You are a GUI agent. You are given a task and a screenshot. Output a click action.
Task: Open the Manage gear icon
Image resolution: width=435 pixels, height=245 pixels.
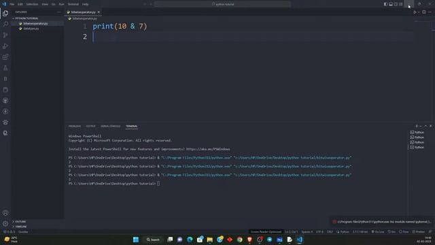[x=5, y=224]
